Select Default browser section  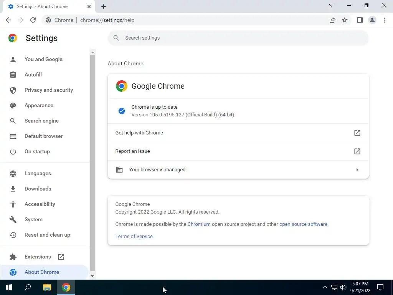tap(45, 136)
